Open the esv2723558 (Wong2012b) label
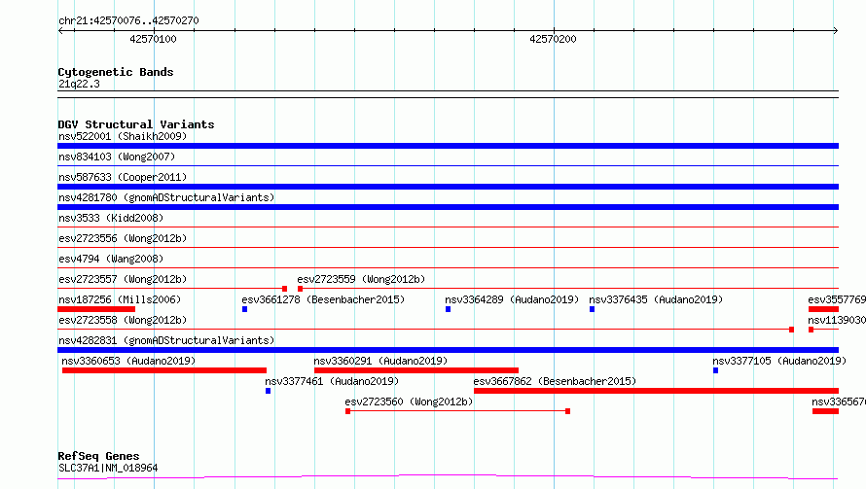Viewport: 866px width, 489px height. (123, 320)
